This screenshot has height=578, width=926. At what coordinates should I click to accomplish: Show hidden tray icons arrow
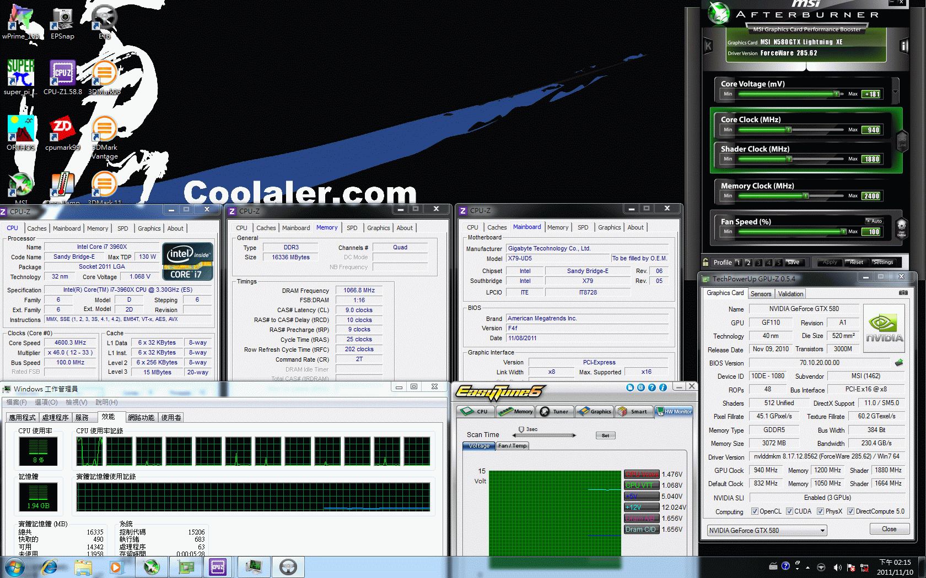coord(808,567)
